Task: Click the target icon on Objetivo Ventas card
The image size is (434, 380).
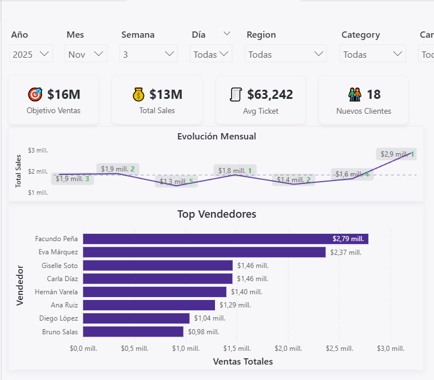Action: click(x=35, y=94)
